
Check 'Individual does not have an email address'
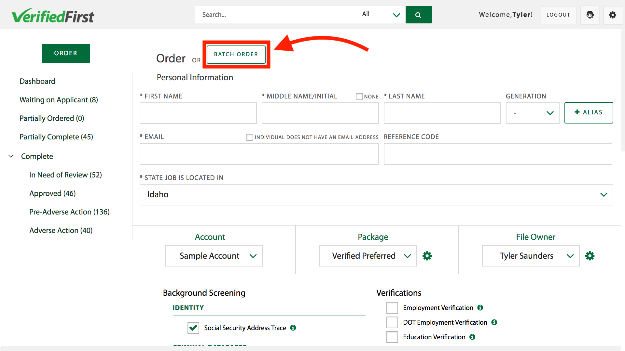tap(250, 137)
